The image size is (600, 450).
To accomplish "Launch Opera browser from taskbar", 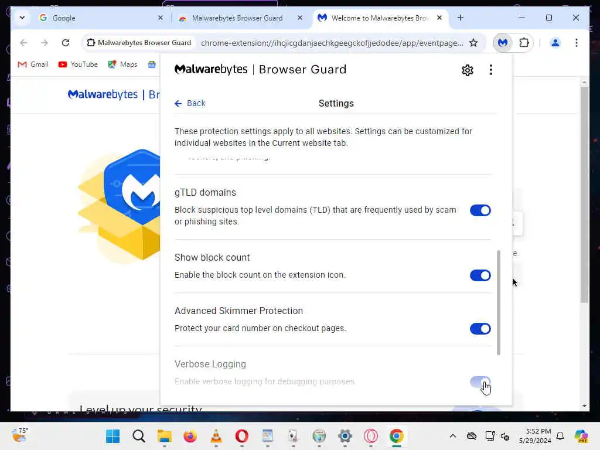I will 242,436.
